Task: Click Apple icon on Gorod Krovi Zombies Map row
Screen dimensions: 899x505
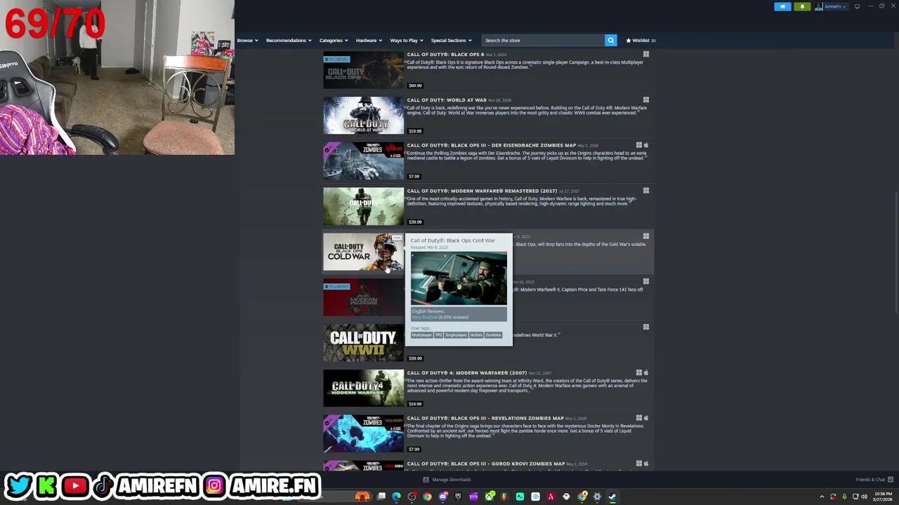Action: click(x=645, y=464)
